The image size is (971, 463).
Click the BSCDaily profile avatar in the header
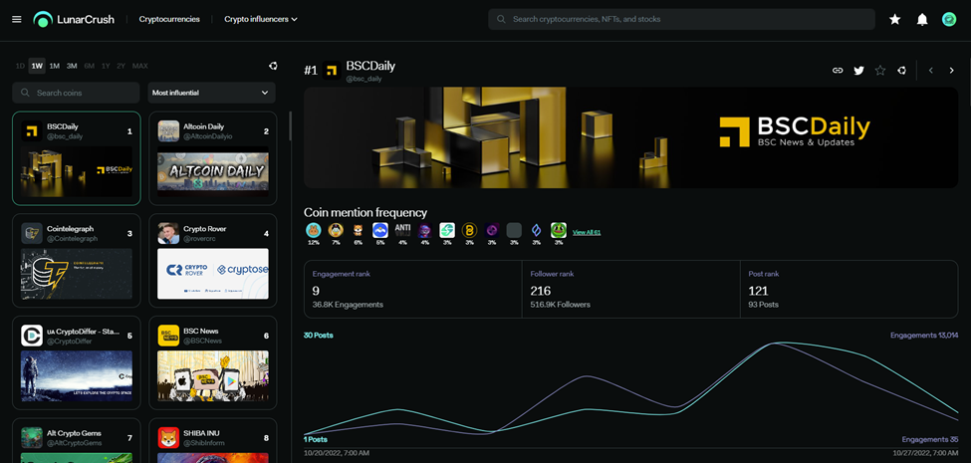pyautogui.click(x=332, y=71)
